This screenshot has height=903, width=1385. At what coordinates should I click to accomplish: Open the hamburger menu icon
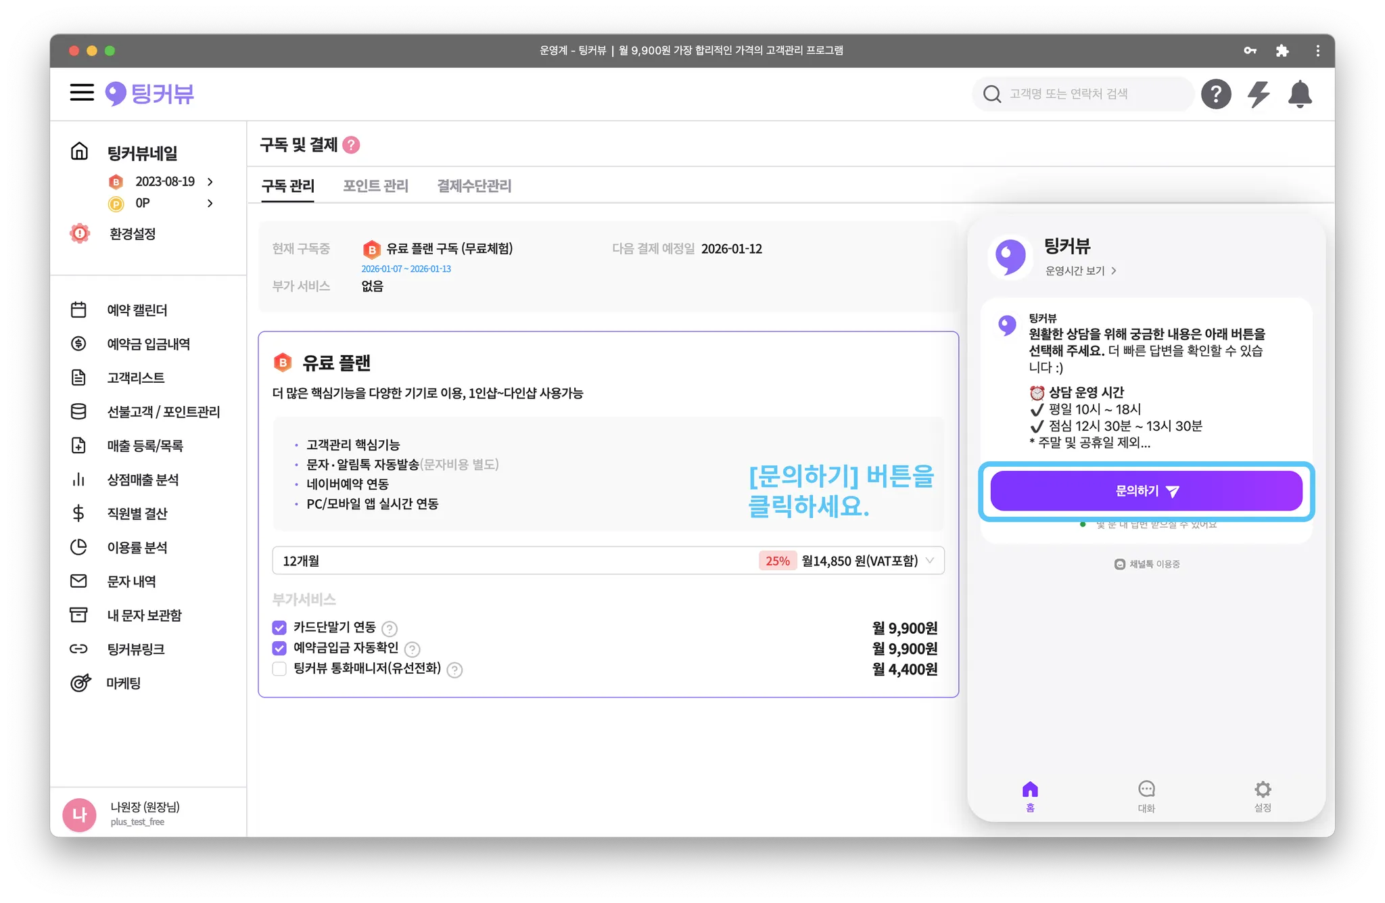[82, 93]
